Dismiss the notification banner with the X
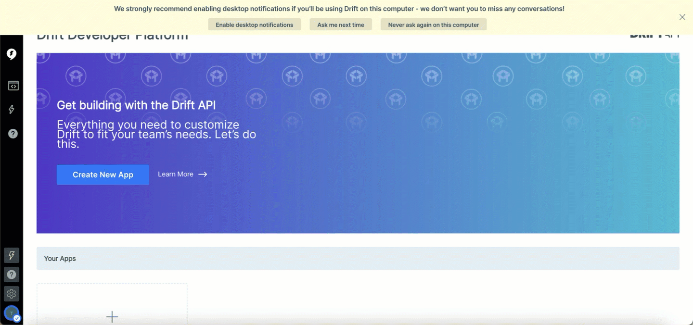This screenshot has width=693, height=325. click(682, 17)
